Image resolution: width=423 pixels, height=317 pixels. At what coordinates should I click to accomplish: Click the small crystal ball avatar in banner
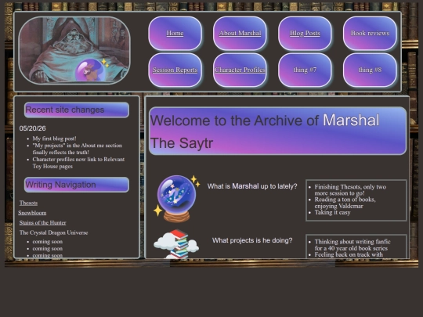coord(91,70)
